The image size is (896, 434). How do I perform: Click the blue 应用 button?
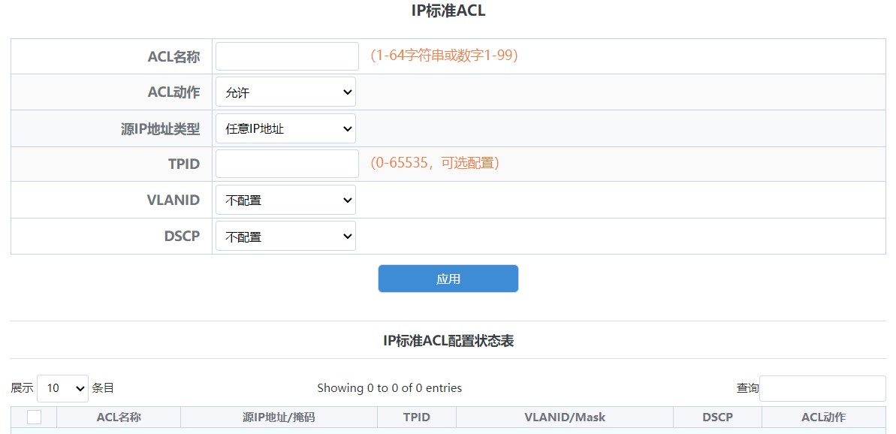point(448,279)
